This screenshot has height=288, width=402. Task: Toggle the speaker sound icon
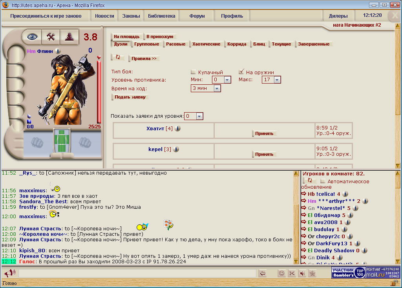click(302, 273)
